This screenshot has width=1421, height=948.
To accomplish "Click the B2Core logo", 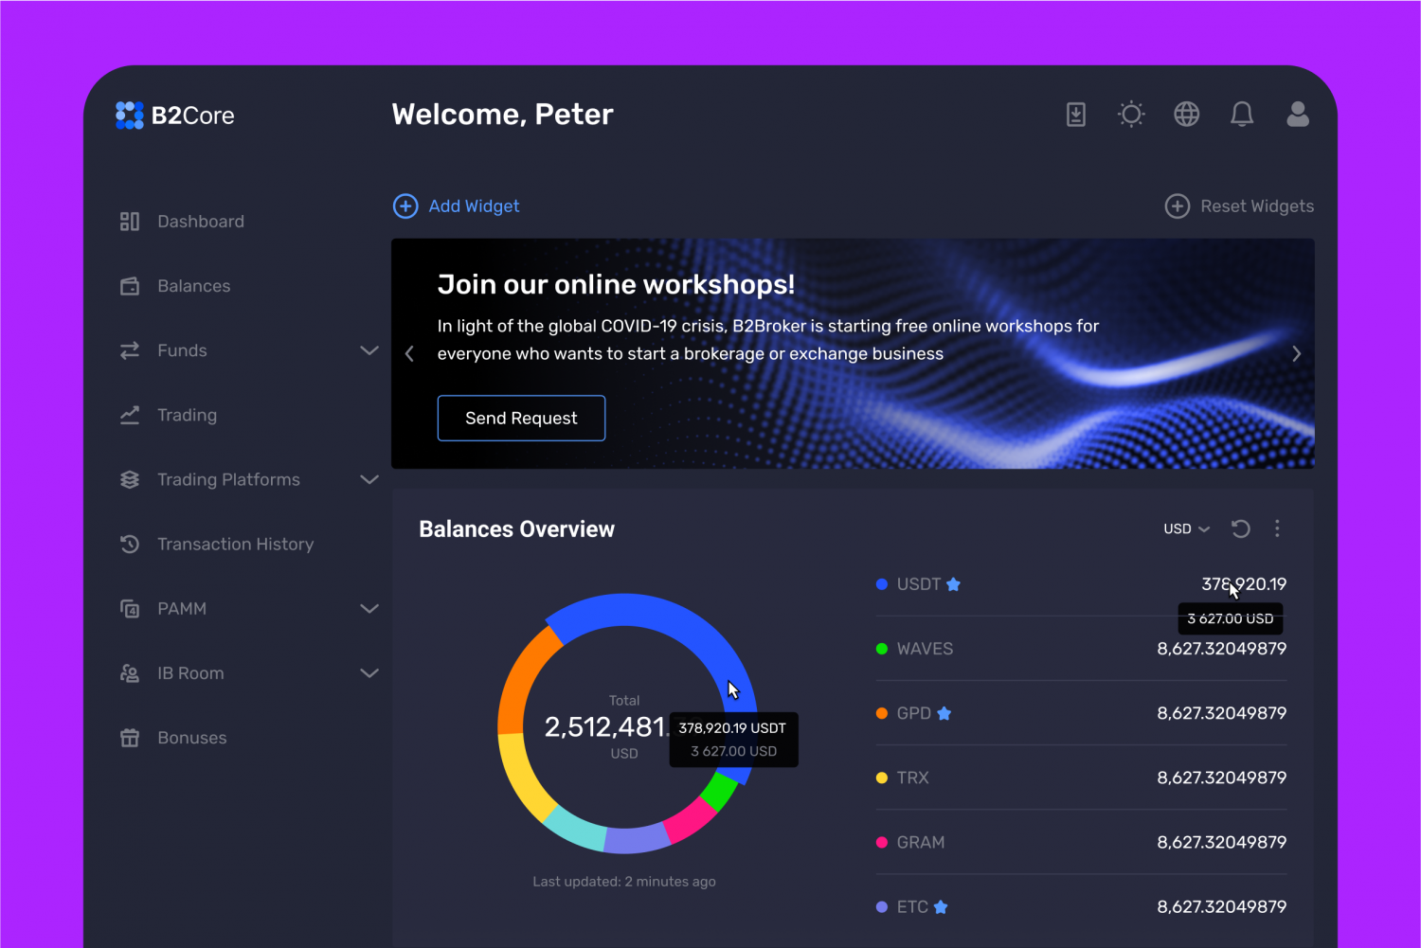I will point(175,116).
